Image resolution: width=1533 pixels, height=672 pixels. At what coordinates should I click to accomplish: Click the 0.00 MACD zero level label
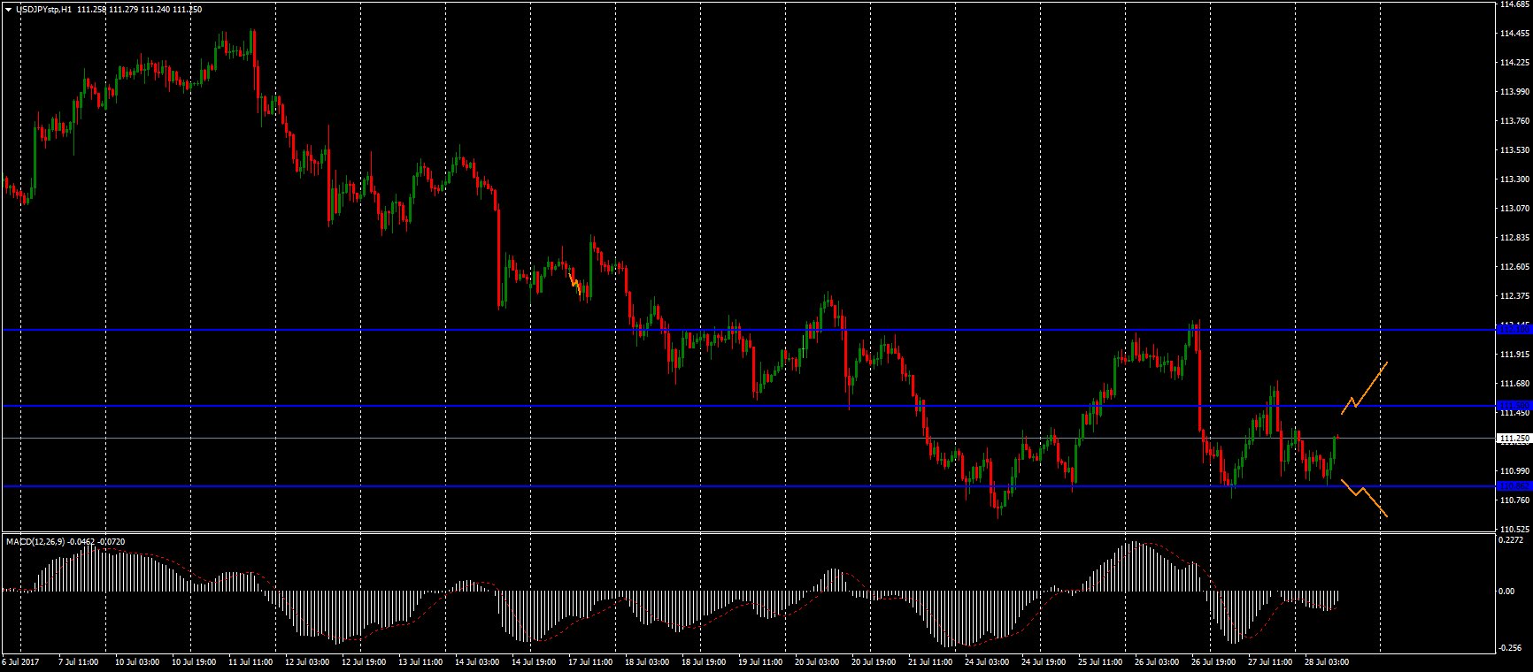pos(1508,591)
